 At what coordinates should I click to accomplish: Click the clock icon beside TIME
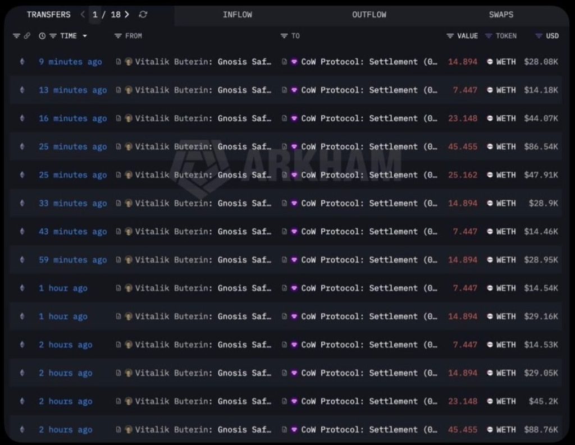pos(42,36)
